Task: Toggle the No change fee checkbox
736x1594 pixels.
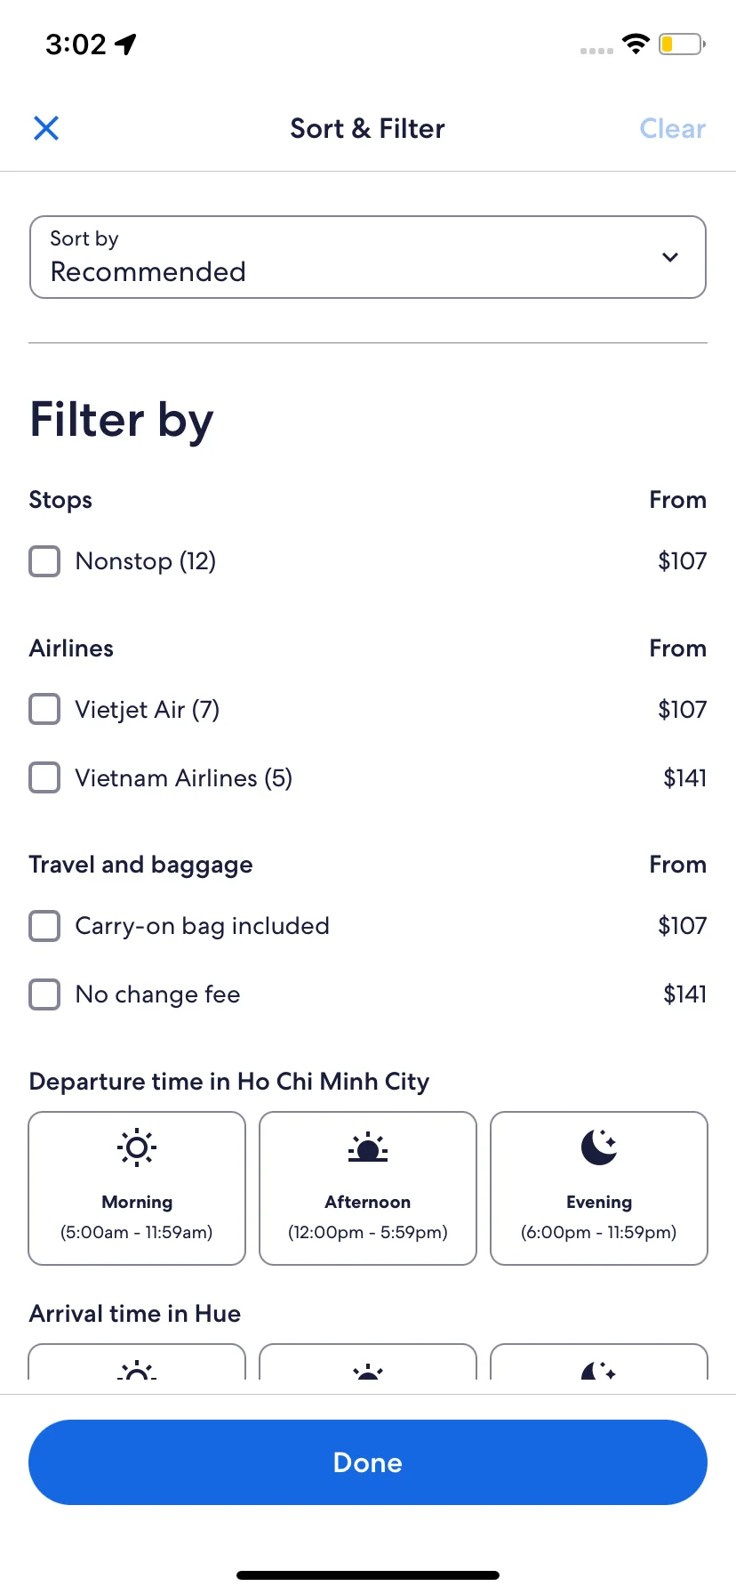Action: click(x=44, y=994)
